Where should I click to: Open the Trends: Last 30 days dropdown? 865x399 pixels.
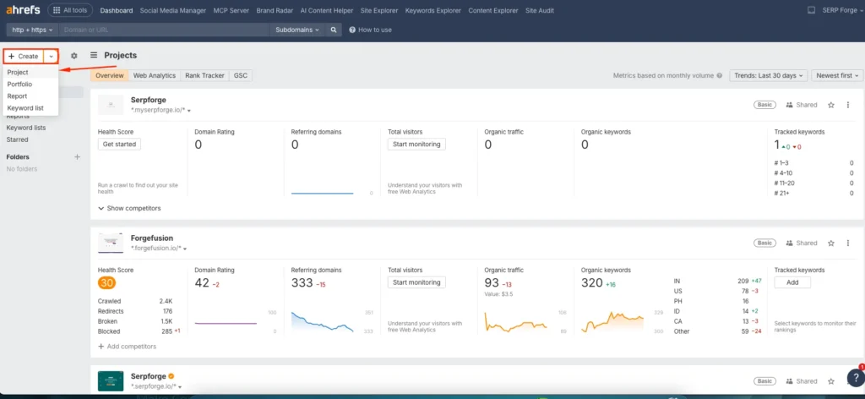(768, 75)
